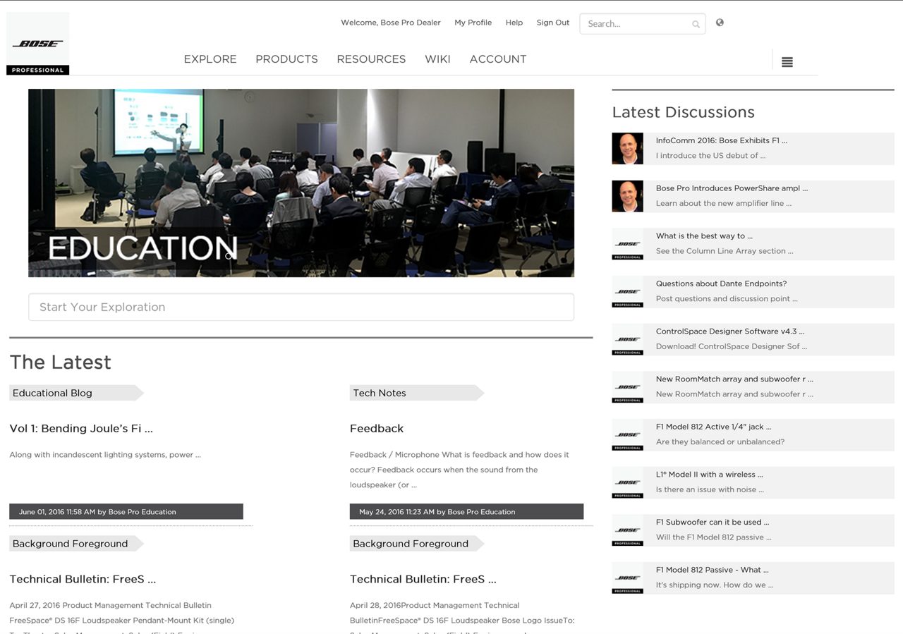Open the RESOURCES menu
Screen dimensions: 903x634
point(371,59)
